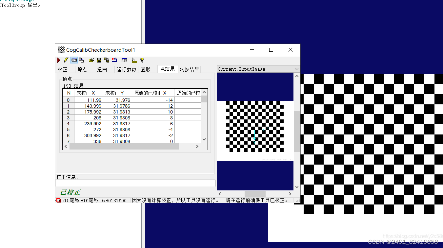Switch to the 转换结果 tab
This screenshot has width=443, height=248.
click(190, 69)
